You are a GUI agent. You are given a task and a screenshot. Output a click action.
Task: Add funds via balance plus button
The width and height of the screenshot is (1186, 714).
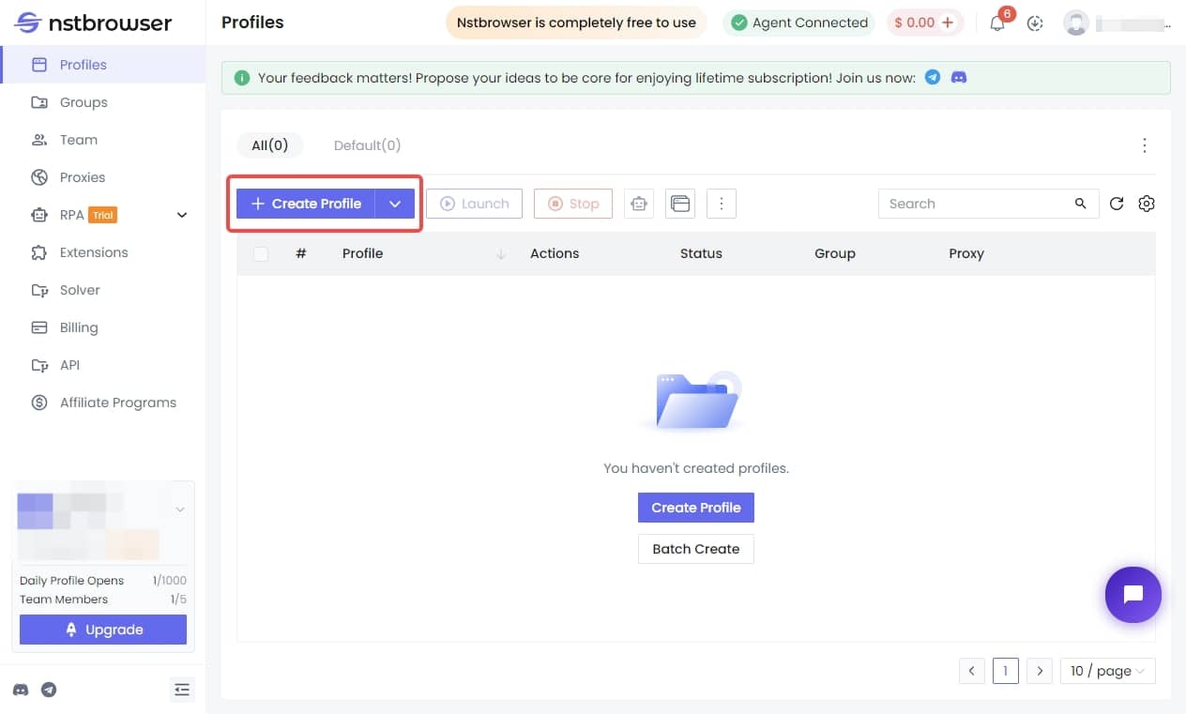948,23
